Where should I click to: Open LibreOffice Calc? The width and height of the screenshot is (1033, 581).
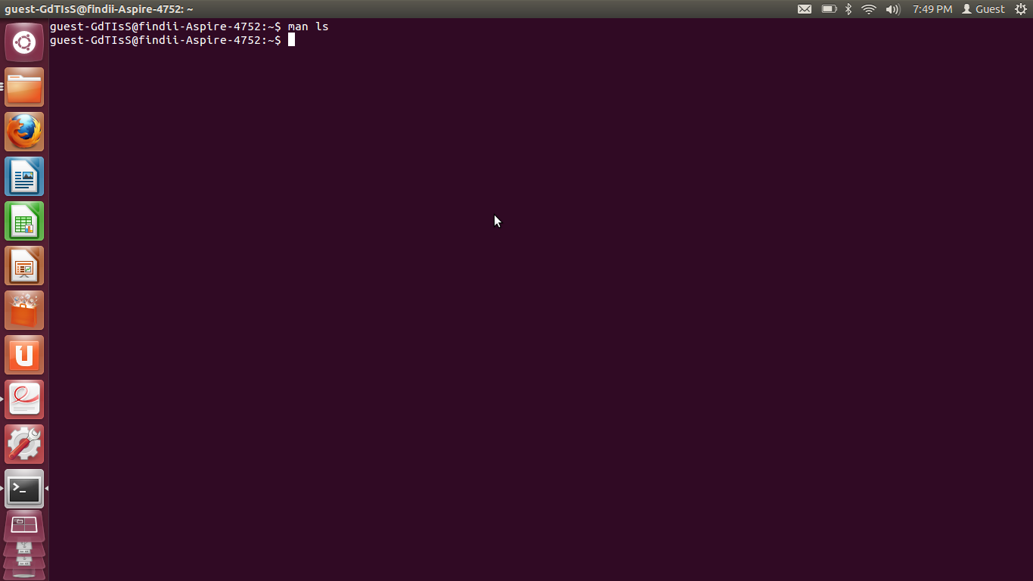click(24, 221)
